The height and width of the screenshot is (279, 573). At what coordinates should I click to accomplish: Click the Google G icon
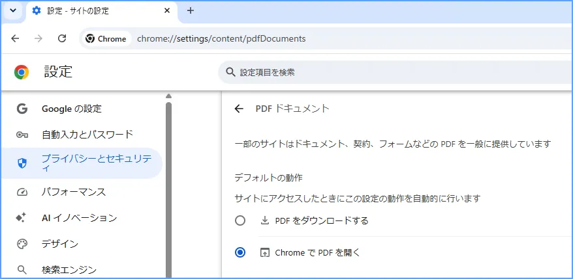point(22,109)
